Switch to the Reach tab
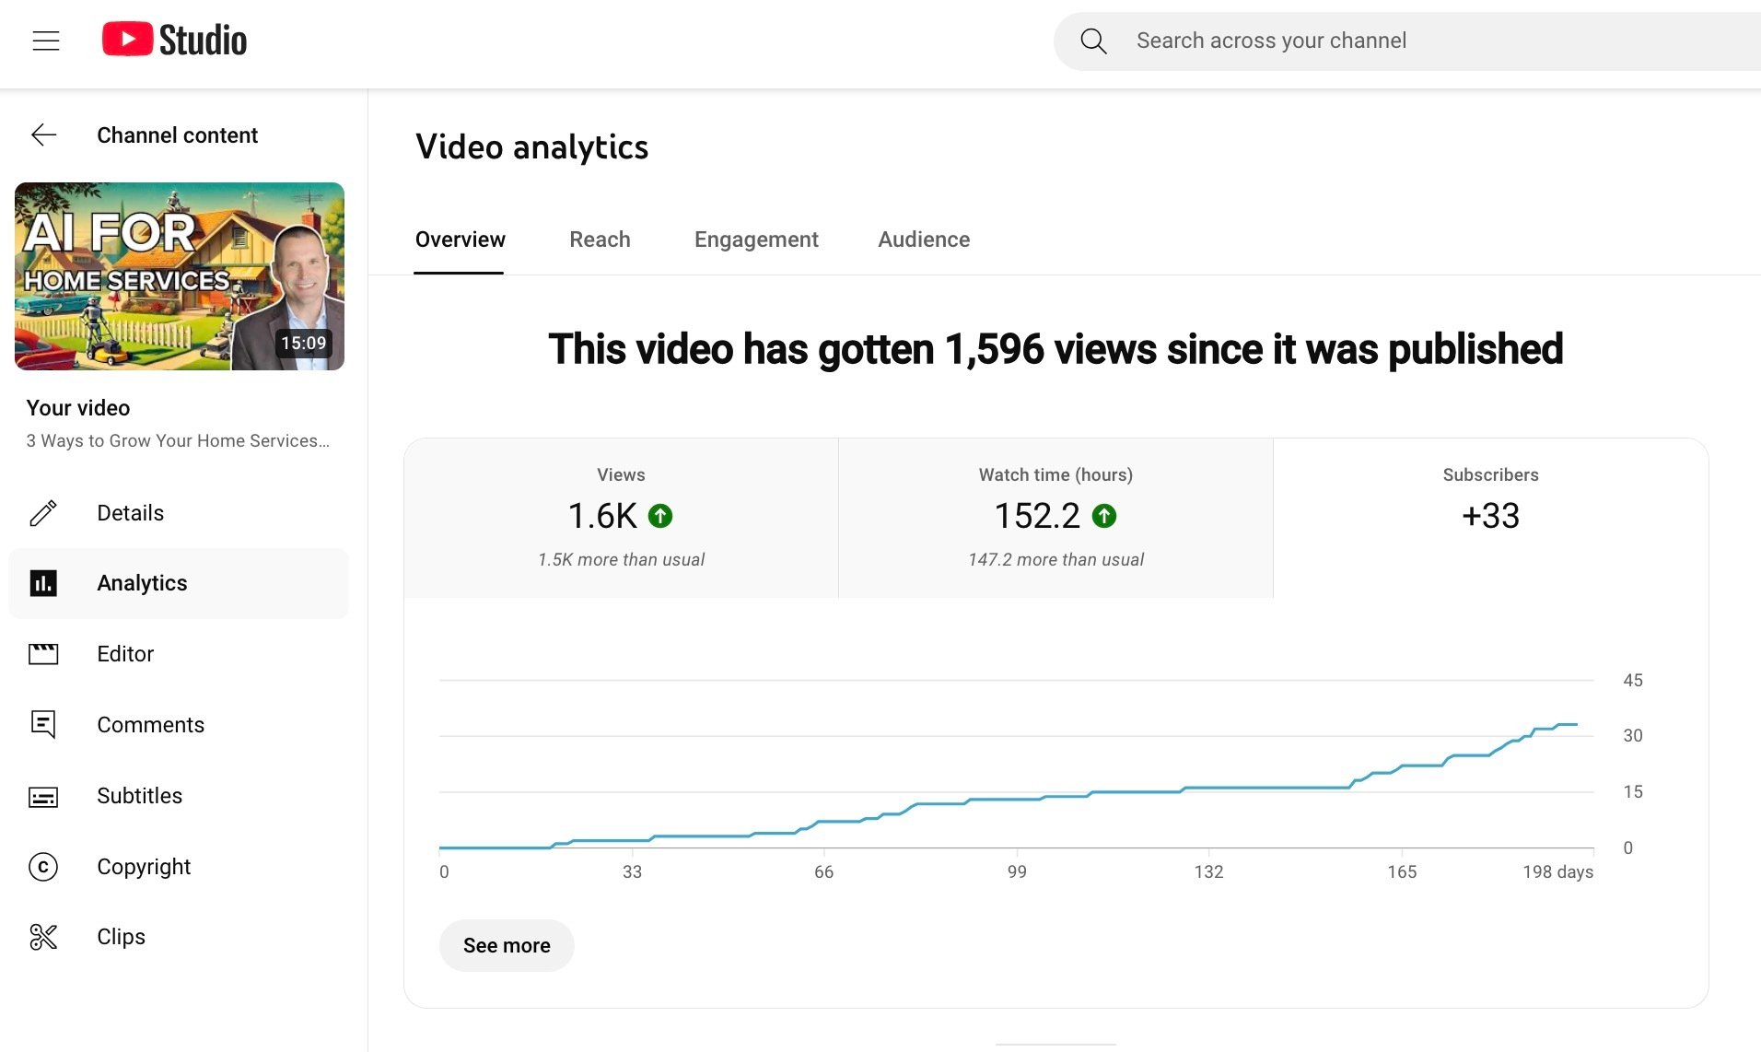The height and width of the screenshot is (1052, 1761). click(600, 240)
